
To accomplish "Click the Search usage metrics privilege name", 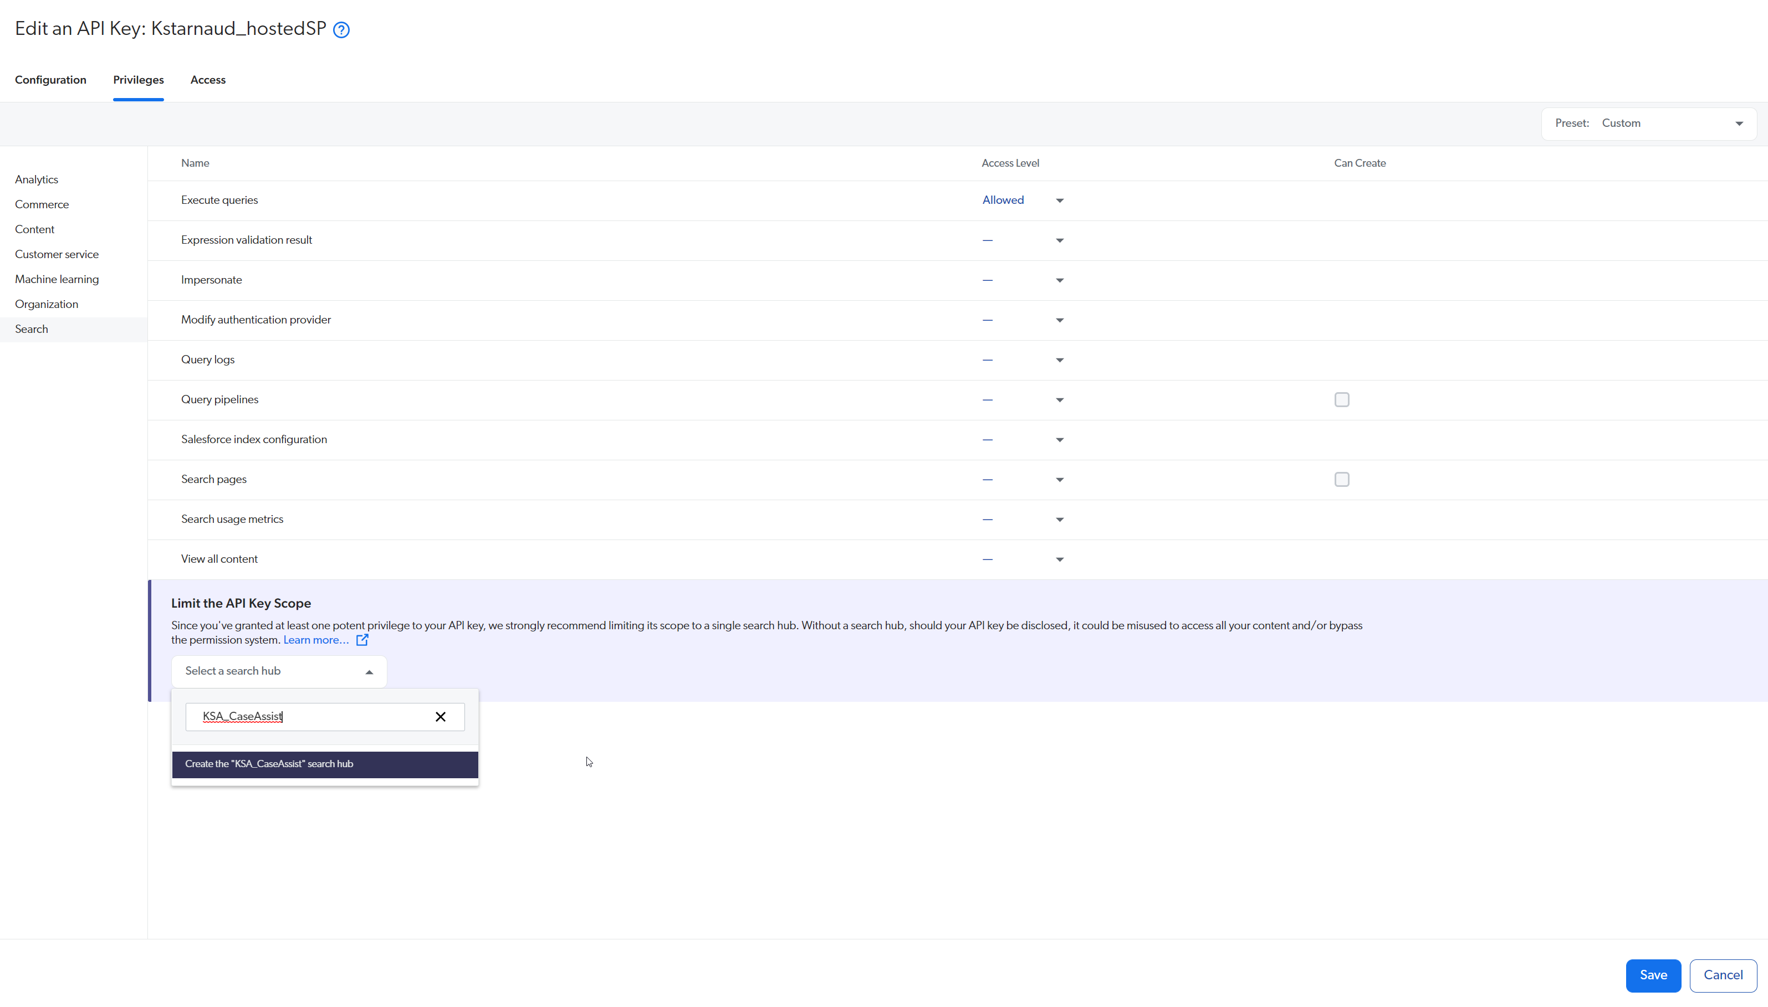I will point(232,520).
